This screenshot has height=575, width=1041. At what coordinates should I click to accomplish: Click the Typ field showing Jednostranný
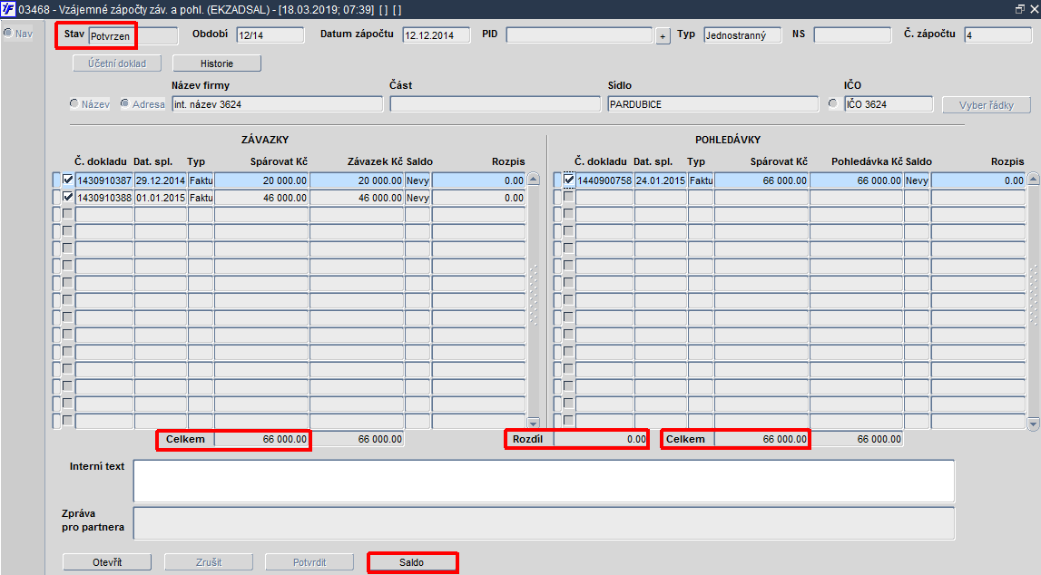tap(742, 35)
